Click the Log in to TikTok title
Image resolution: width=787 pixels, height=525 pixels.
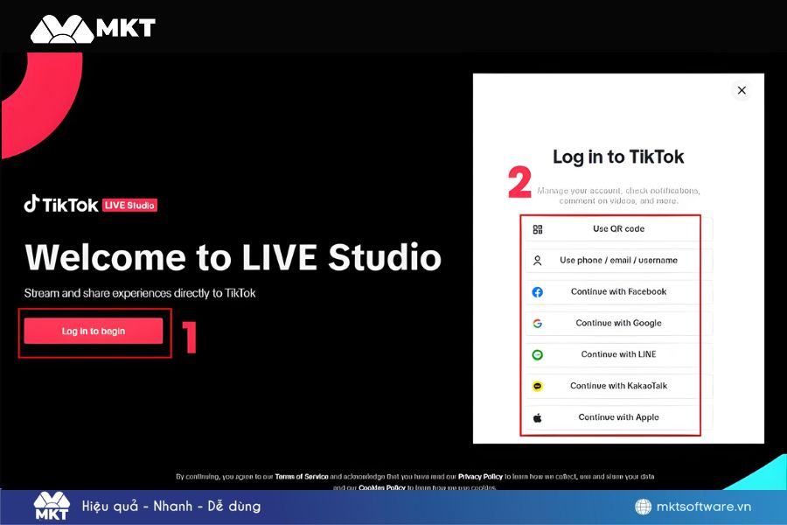618,157
